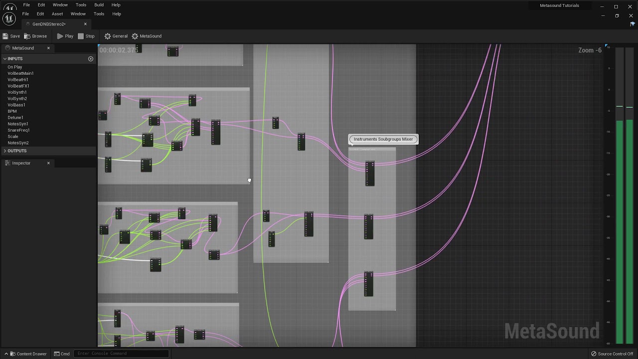Click the Save button label
Viewport: 638px width, 359px height.
click(x=15, y=36)
